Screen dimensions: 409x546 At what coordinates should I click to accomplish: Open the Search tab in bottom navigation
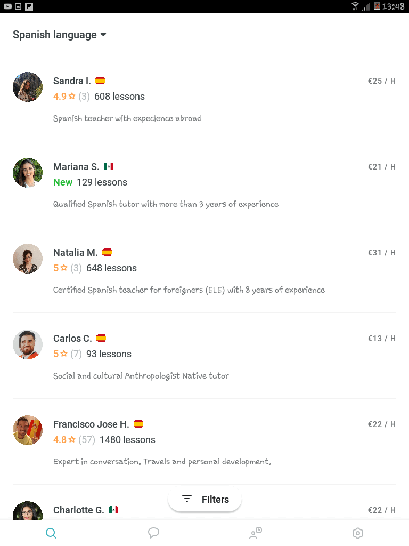tap(51, 533)
